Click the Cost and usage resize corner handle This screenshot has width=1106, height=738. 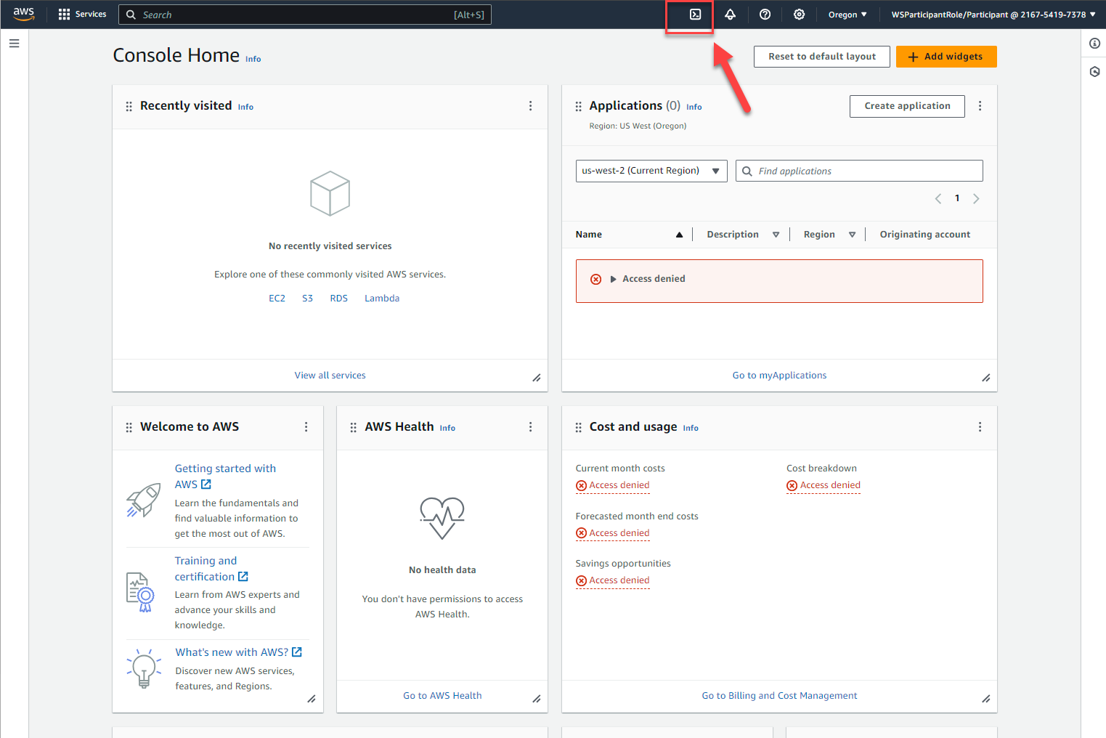click(x=985, y=699)
